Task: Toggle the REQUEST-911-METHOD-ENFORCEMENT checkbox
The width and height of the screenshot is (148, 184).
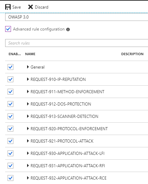Action: coord(10,91)
